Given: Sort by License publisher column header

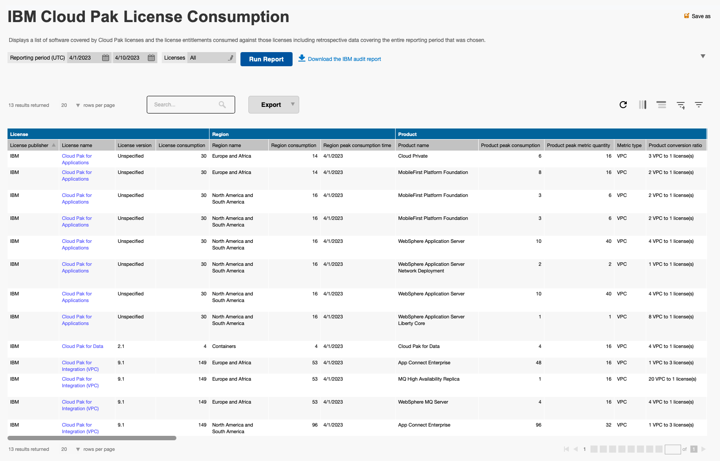Looking at the screenshot, I should point(30,145).
